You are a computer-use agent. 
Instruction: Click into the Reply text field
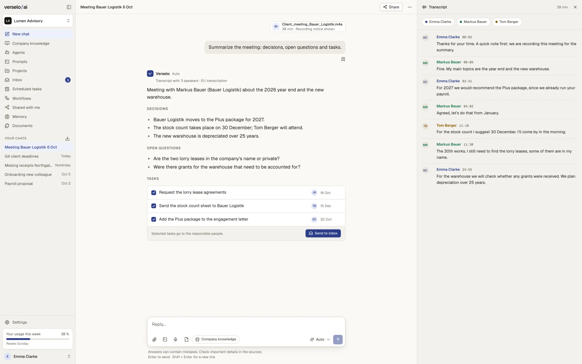coord(246,324)
